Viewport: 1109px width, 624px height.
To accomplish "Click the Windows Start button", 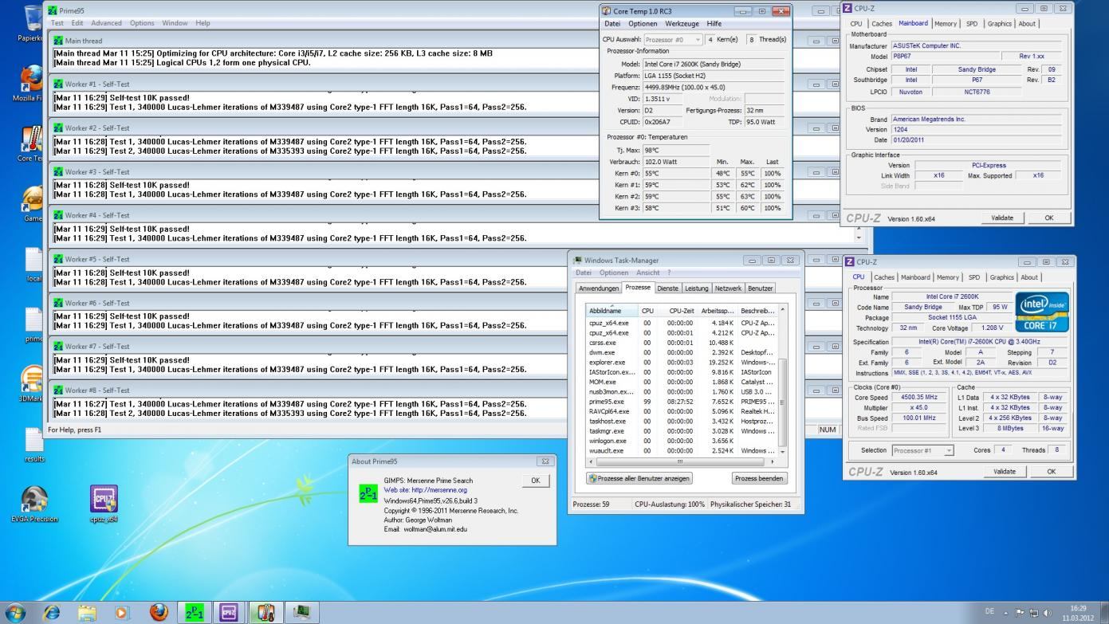I will point(15,612).
